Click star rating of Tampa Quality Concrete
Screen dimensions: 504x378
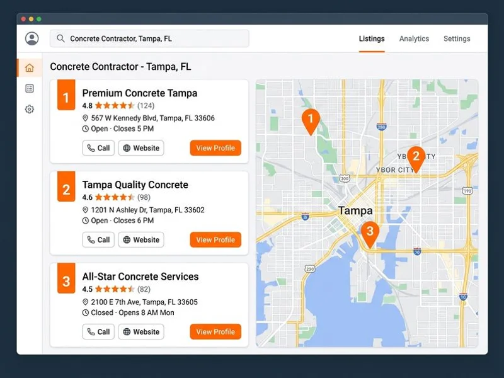(115, 197)
